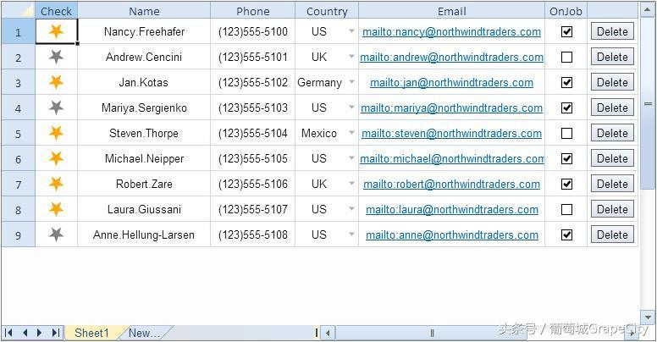Delete Andrew.Cencini's row
Viewport: 657px width, 342px height.
tap(612, 57)
